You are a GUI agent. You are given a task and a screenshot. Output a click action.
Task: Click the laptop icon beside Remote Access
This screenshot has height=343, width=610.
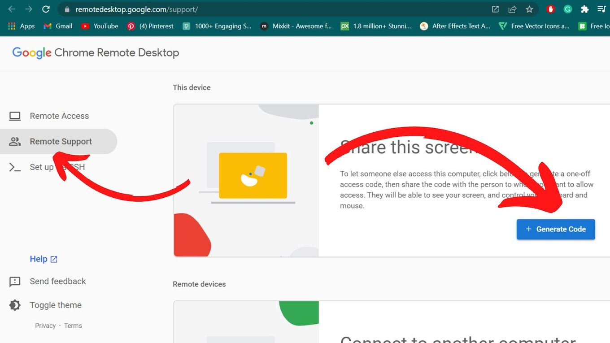(15, 116)
